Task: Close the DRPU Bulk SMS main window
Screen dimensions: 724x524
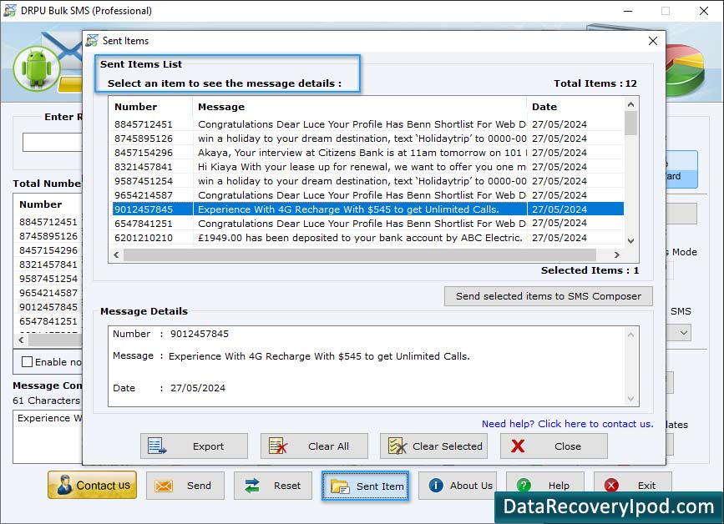Action: pyautogui.click(x=704, y=11)
